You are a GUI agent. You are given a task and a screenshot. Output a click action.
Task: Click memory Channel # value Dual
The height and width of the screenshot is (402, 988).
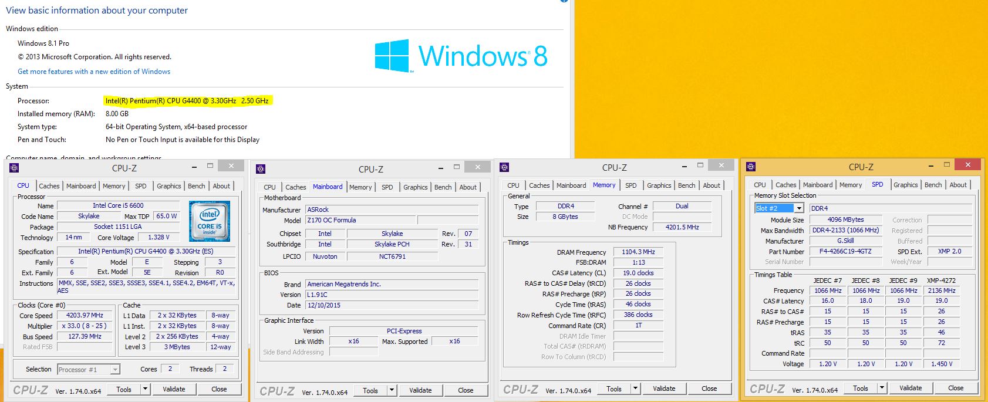tap(682, 206)
